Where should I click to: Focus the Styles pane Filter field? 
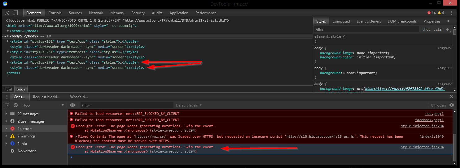click(x=366, y=29)
